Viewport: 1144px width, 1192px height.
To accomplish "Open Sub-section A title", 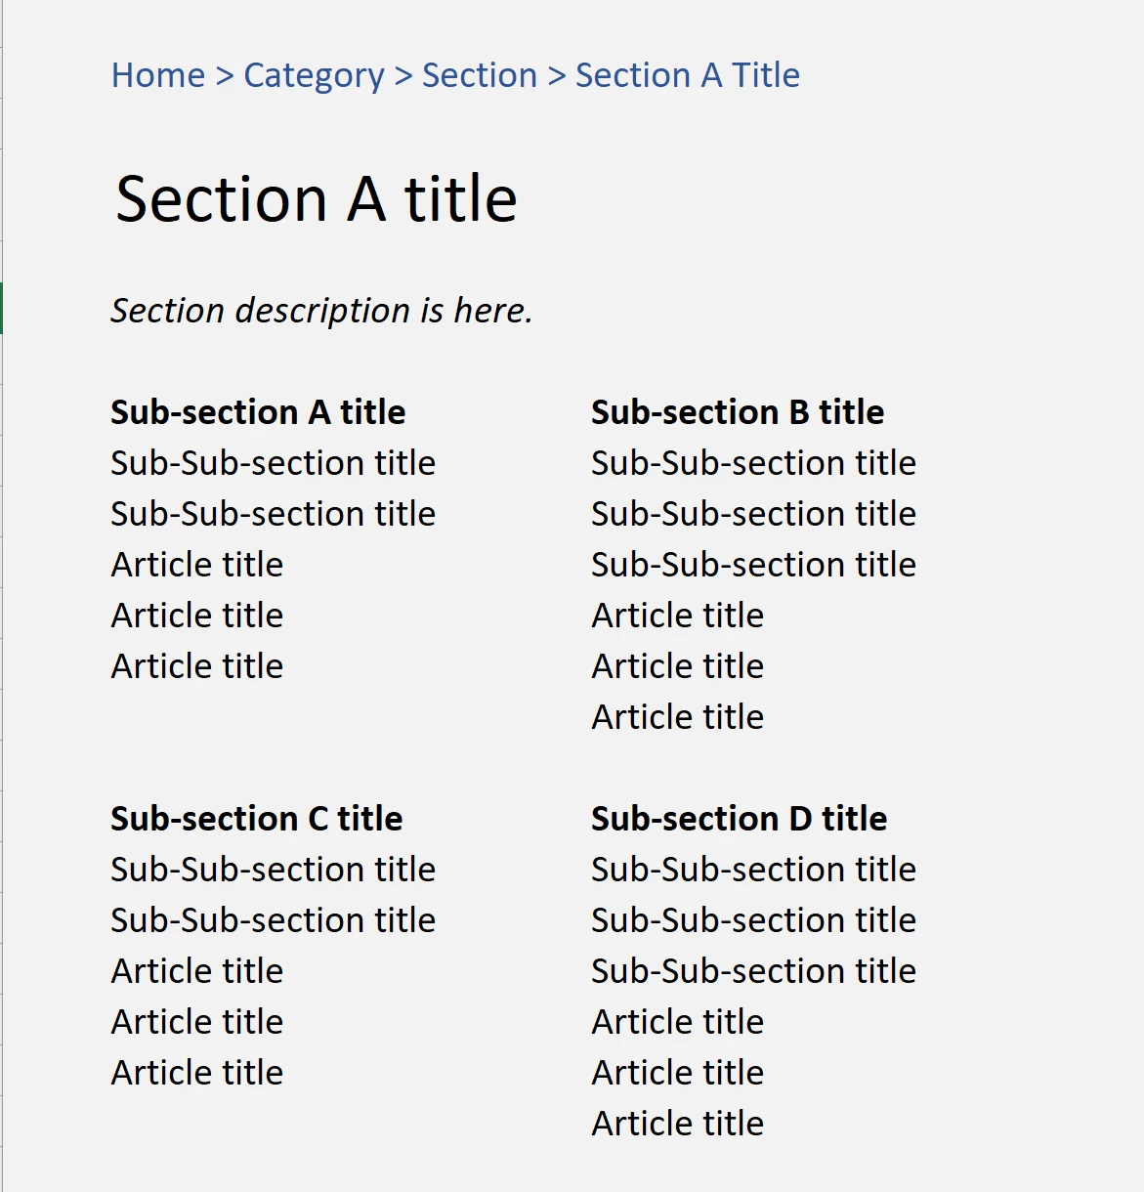I will 257,412.
